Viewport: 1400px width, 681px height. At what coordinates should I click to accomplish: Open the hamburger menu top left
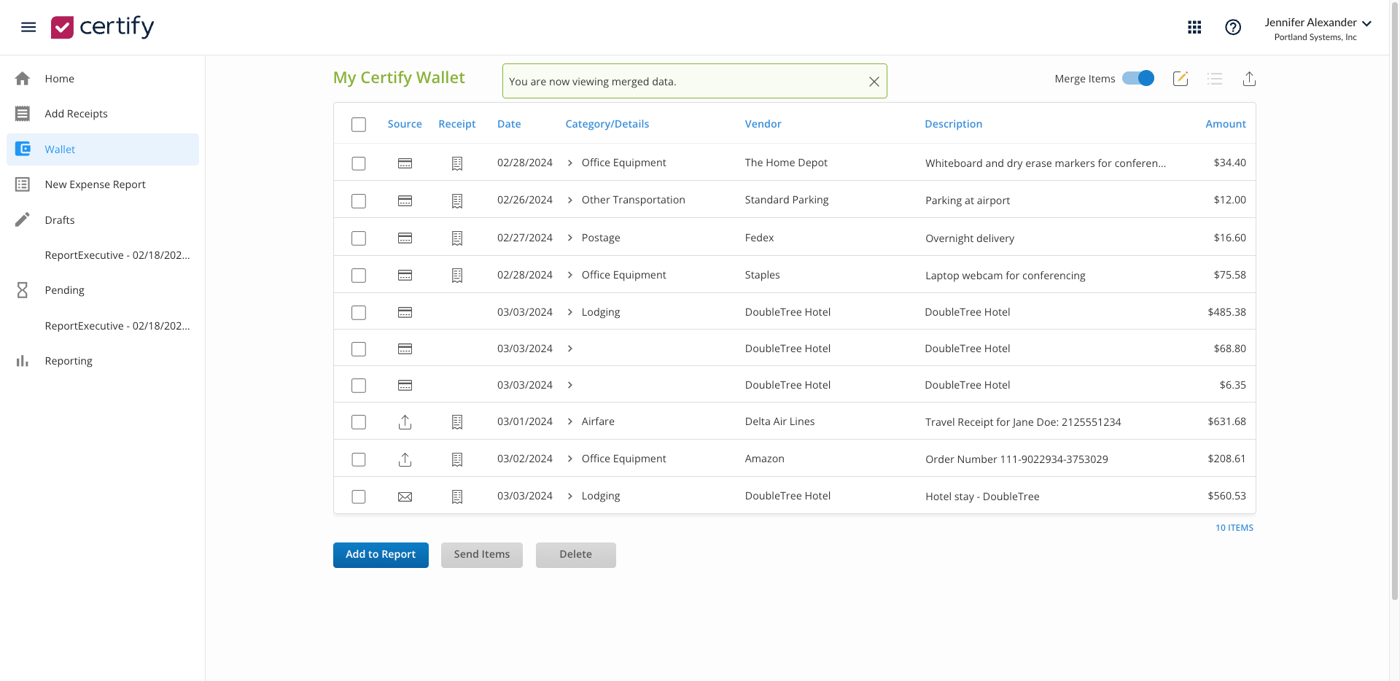(x=28, y=27)
